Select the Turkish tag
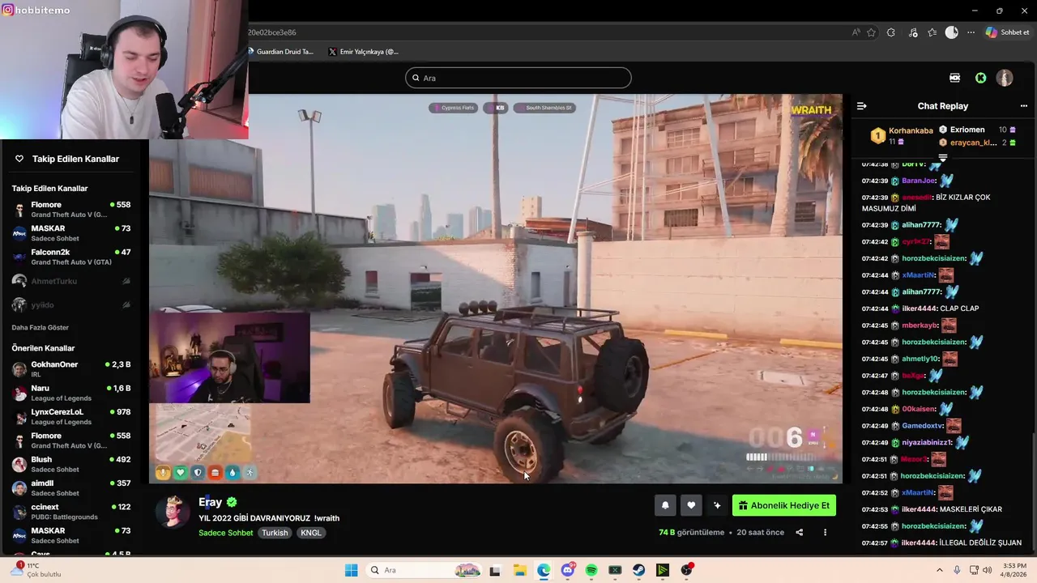The height and width of the screenshot is (583, 1037). [275, 533]
